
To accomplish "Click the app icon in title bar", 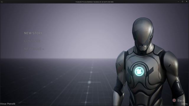I will tap(2, 2).
